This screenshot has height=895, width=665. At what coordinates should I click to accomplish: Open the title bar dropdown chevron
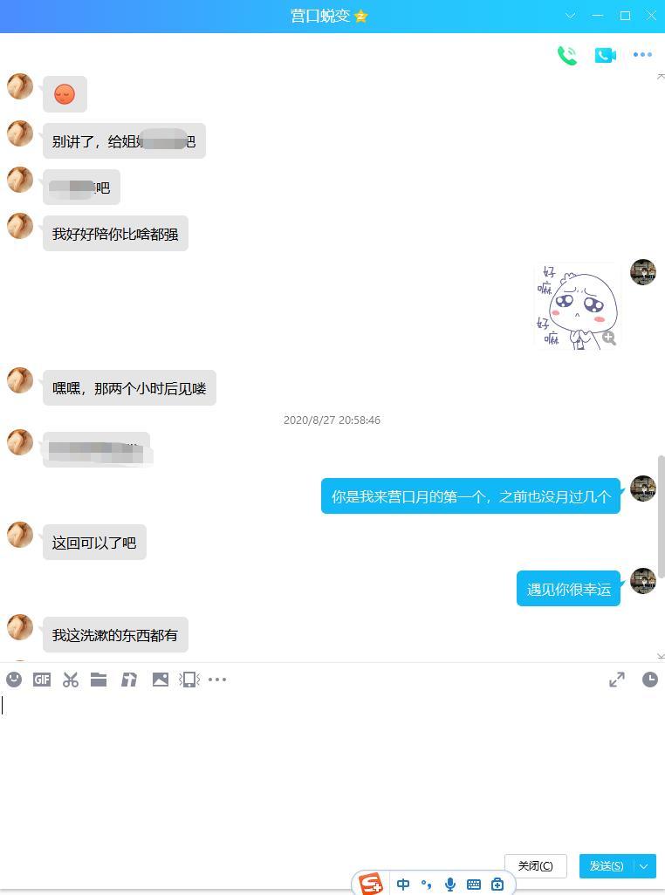[570, 16]
